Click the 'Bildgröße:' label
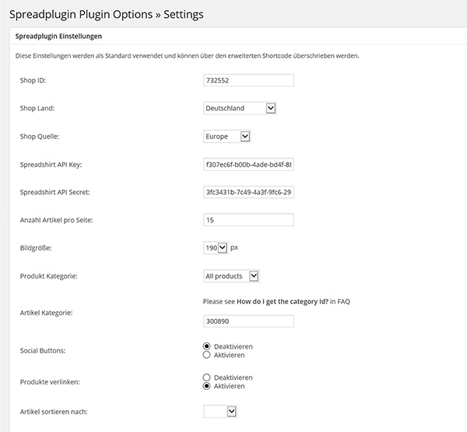 click(36, 248)
